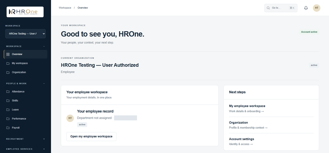Click the My workspace folder icon
This screenshot has width=329, height=153.
(8, 63)
